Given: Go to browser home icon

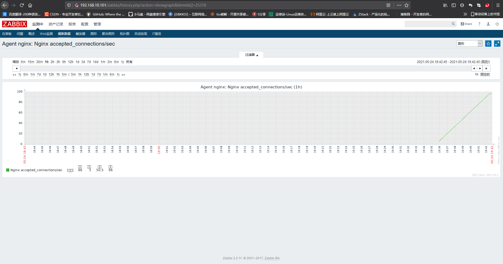Looking at the screenshot, I should point(30,5).
